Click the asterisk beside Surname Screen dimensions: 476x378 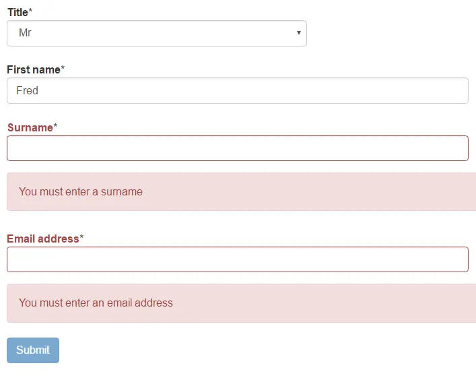tap(55, 127)
